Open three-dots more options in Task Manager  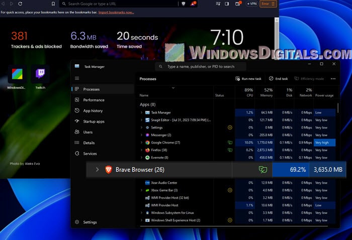pos(333,79)
